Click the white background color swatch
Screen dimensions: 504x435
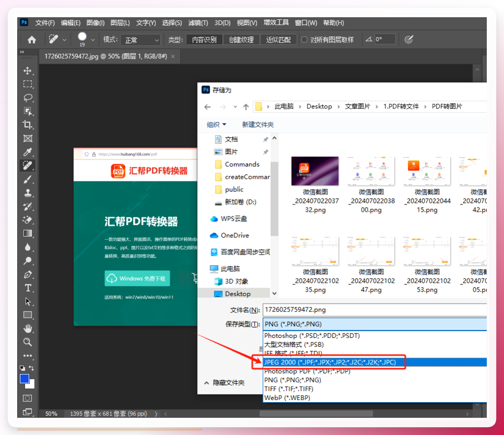pos(31,385)
